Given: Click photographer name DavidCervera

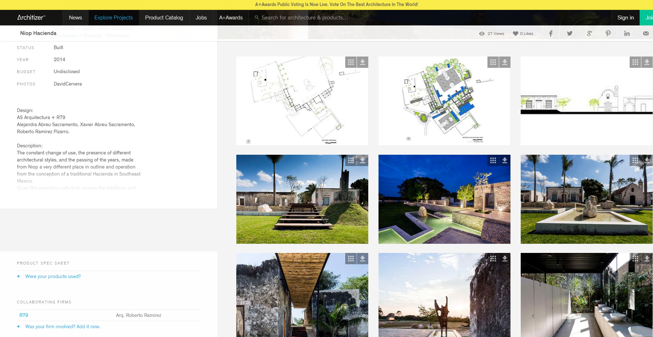Looking at the screenshot, I should (68, 84).
